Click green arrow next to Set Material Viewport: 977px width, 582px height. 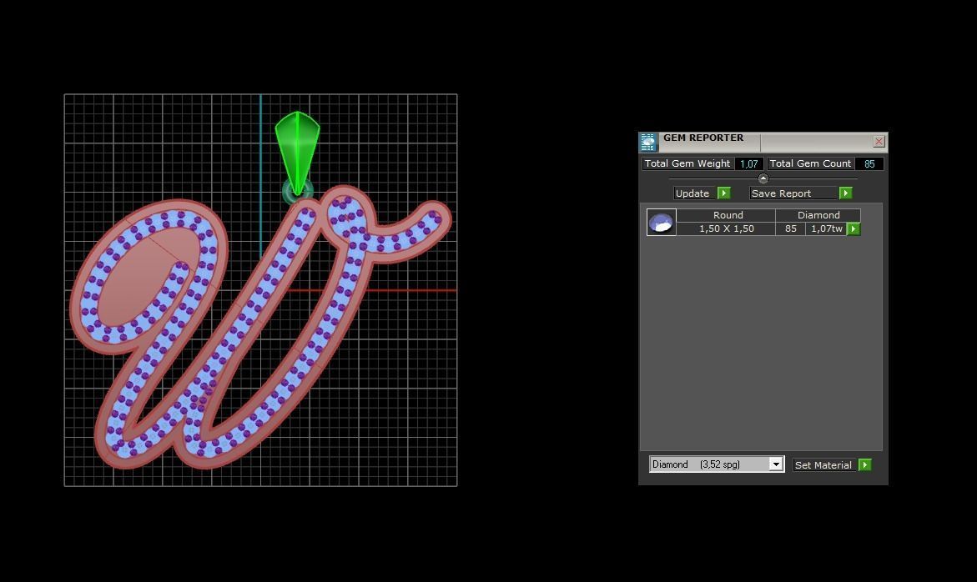[x=865, y=465]
